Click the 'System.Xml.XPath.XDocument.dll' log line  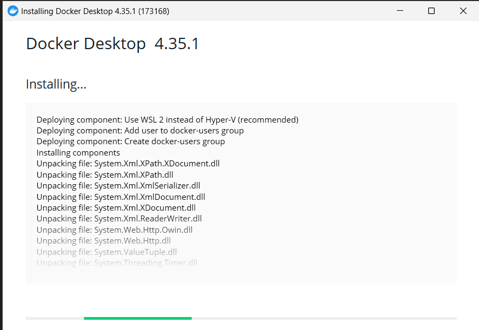(128, 164)
